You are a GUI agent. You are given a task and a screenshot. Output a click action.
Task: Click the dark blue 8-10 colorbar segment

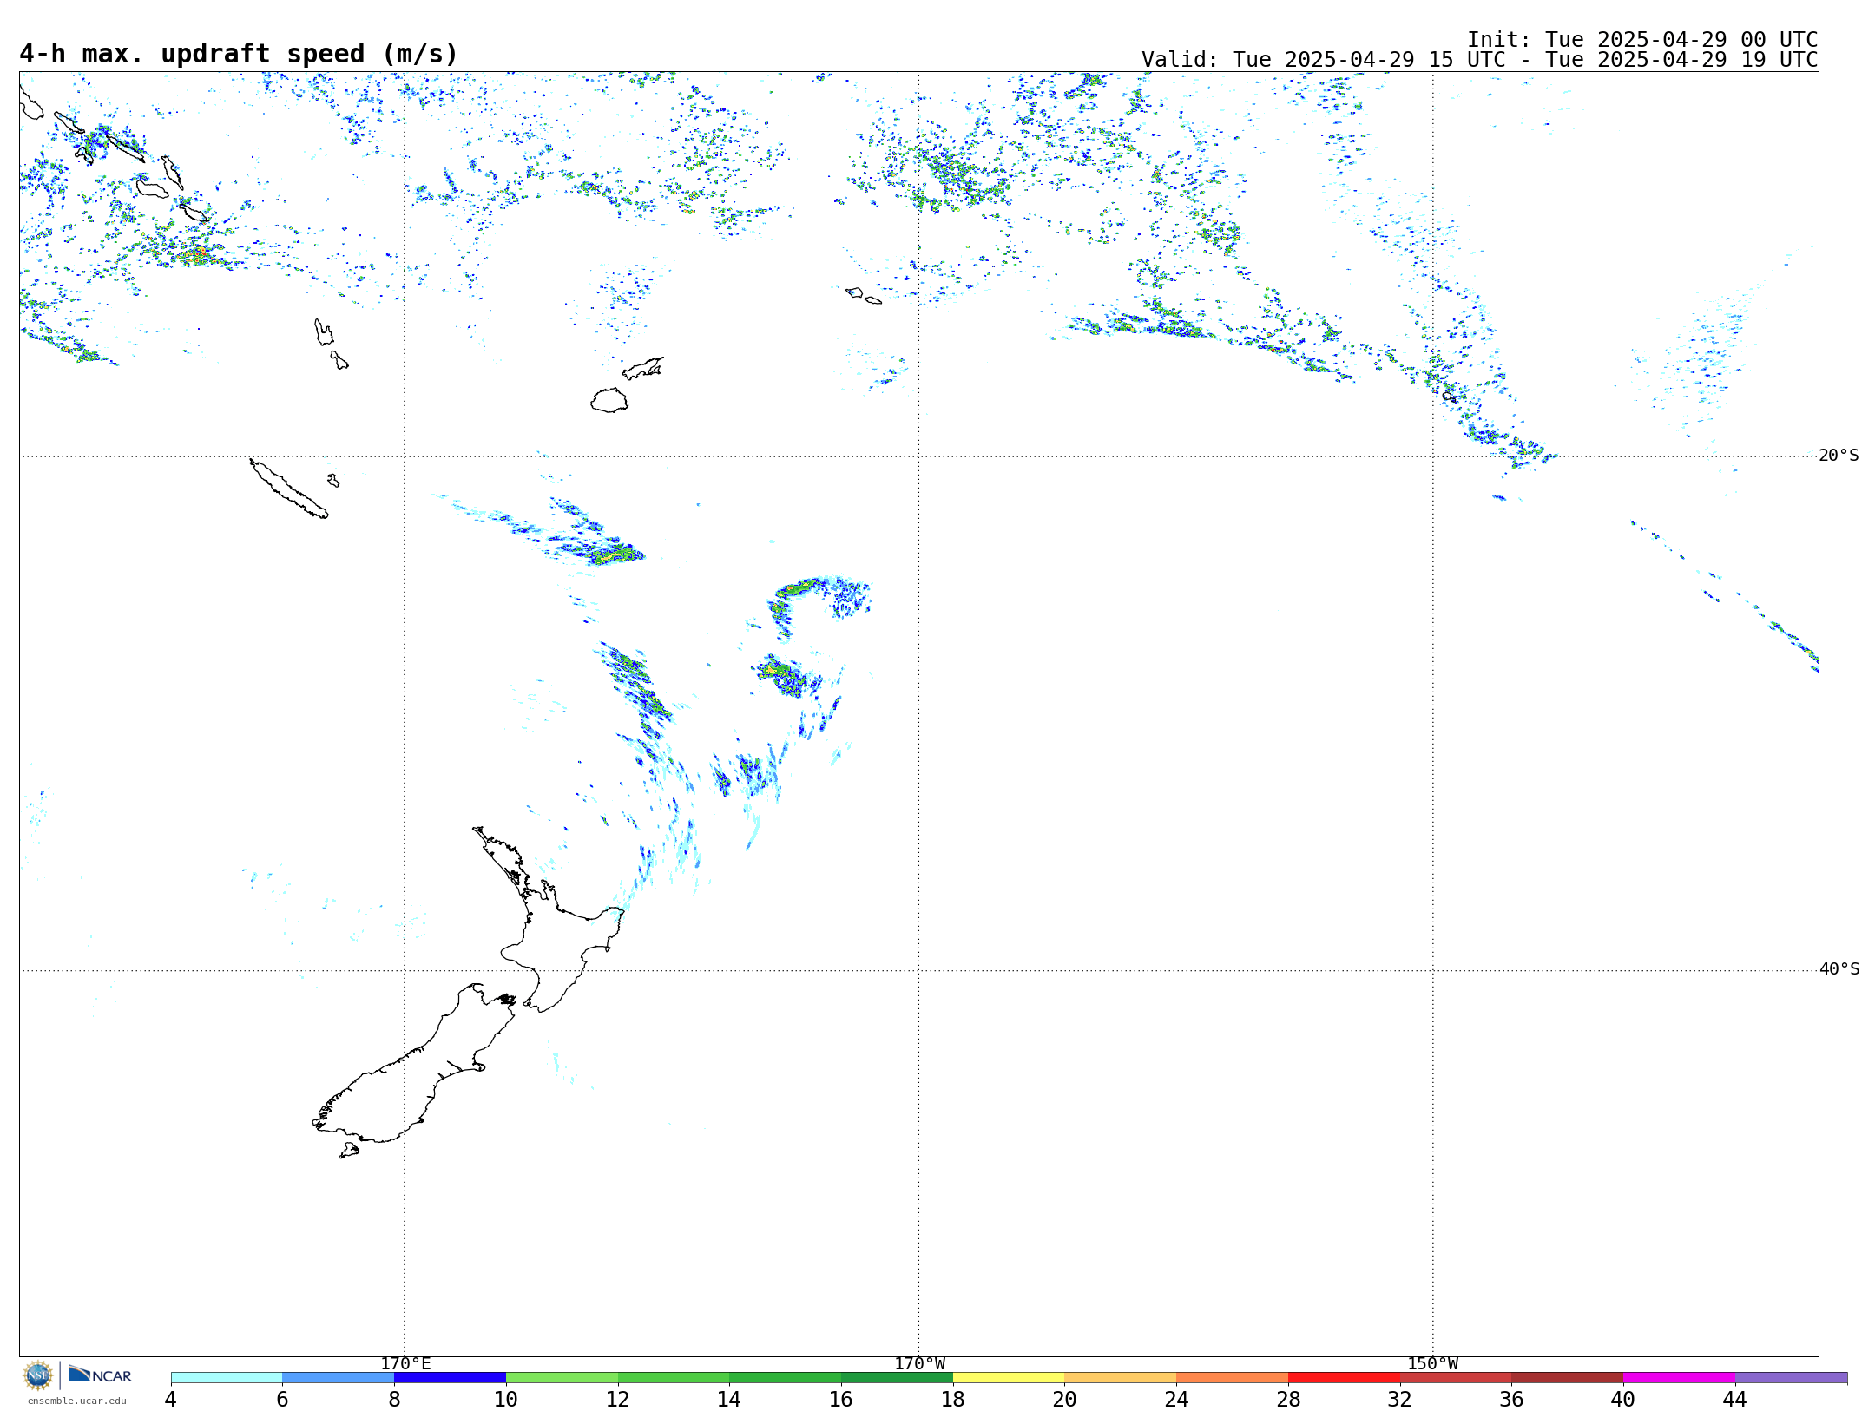450,1378
